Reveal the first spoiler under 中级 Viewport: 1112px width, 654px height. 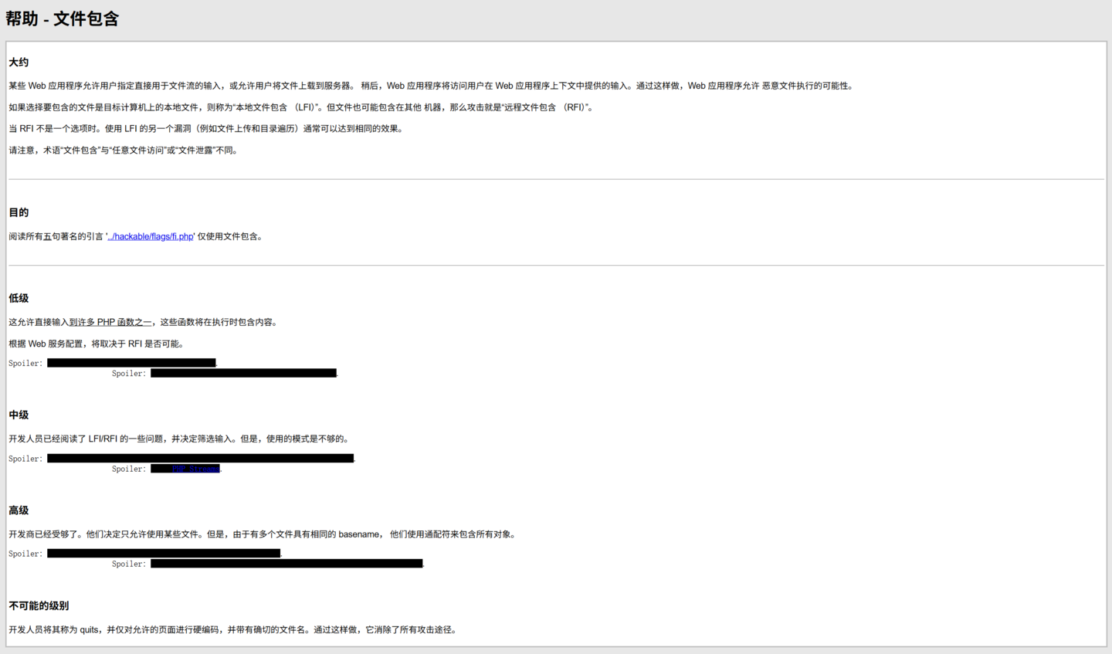200,459
